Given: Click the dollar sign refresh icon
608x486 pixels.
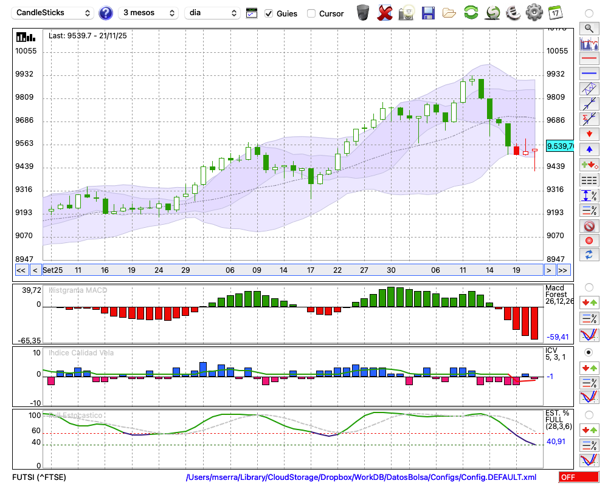Looking at the screenshot, I should pyautogui.click(x=492, y=12).
